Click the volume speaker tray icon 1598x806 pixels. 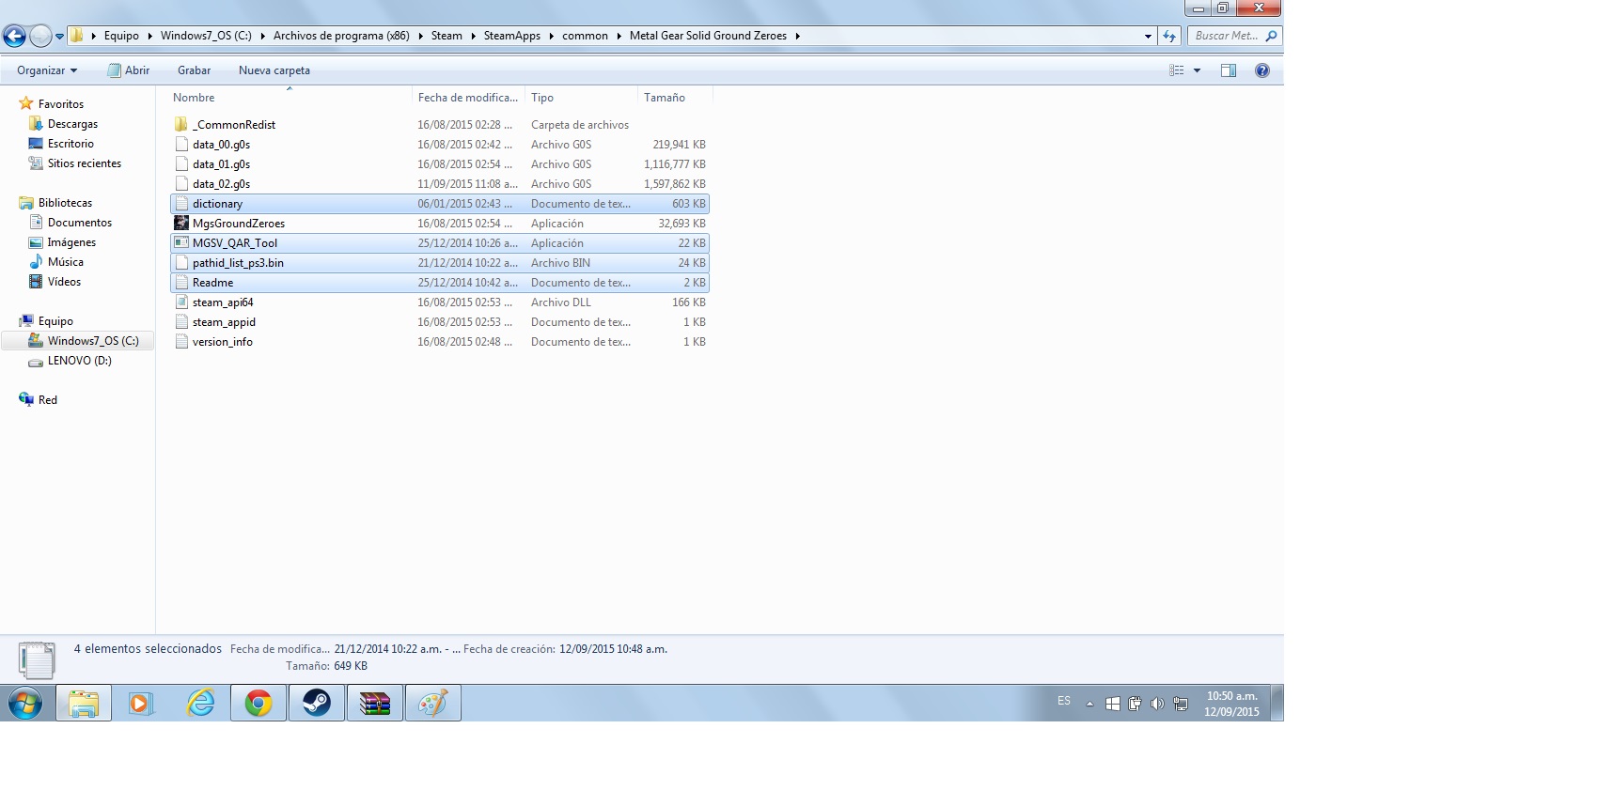click(x=1157, y=704)
